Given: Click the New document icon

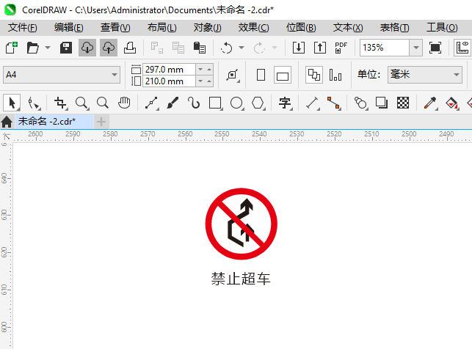Looking at the screenshot, I should [12, 48].
